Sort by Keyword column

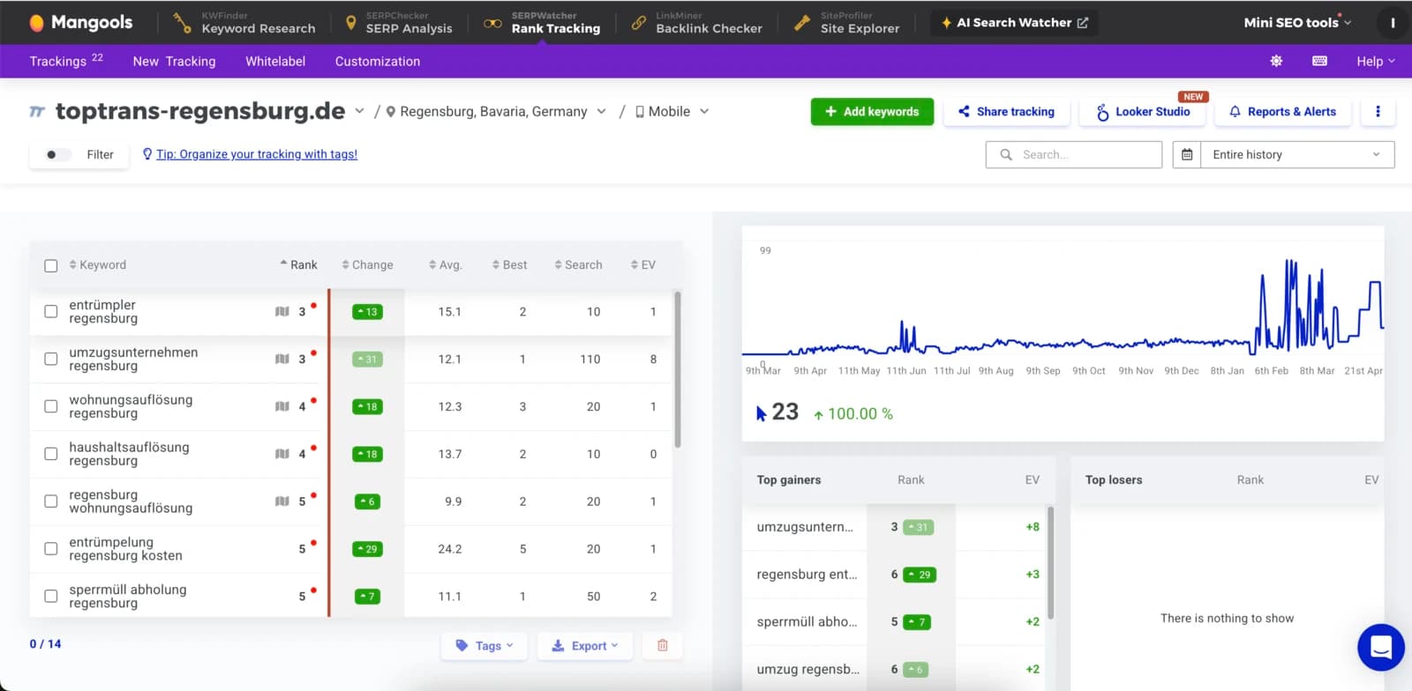(x=98, y=264)
